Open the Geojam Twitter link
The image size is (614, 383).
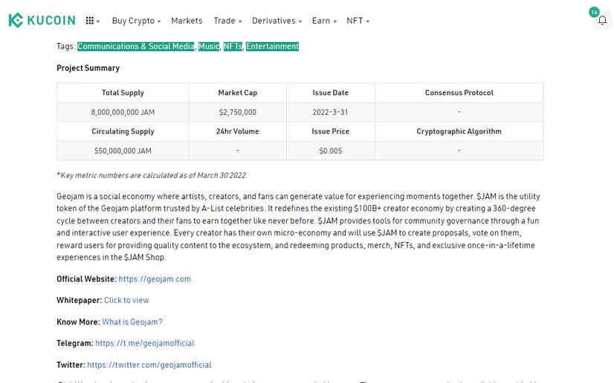[x=149, y=365]
